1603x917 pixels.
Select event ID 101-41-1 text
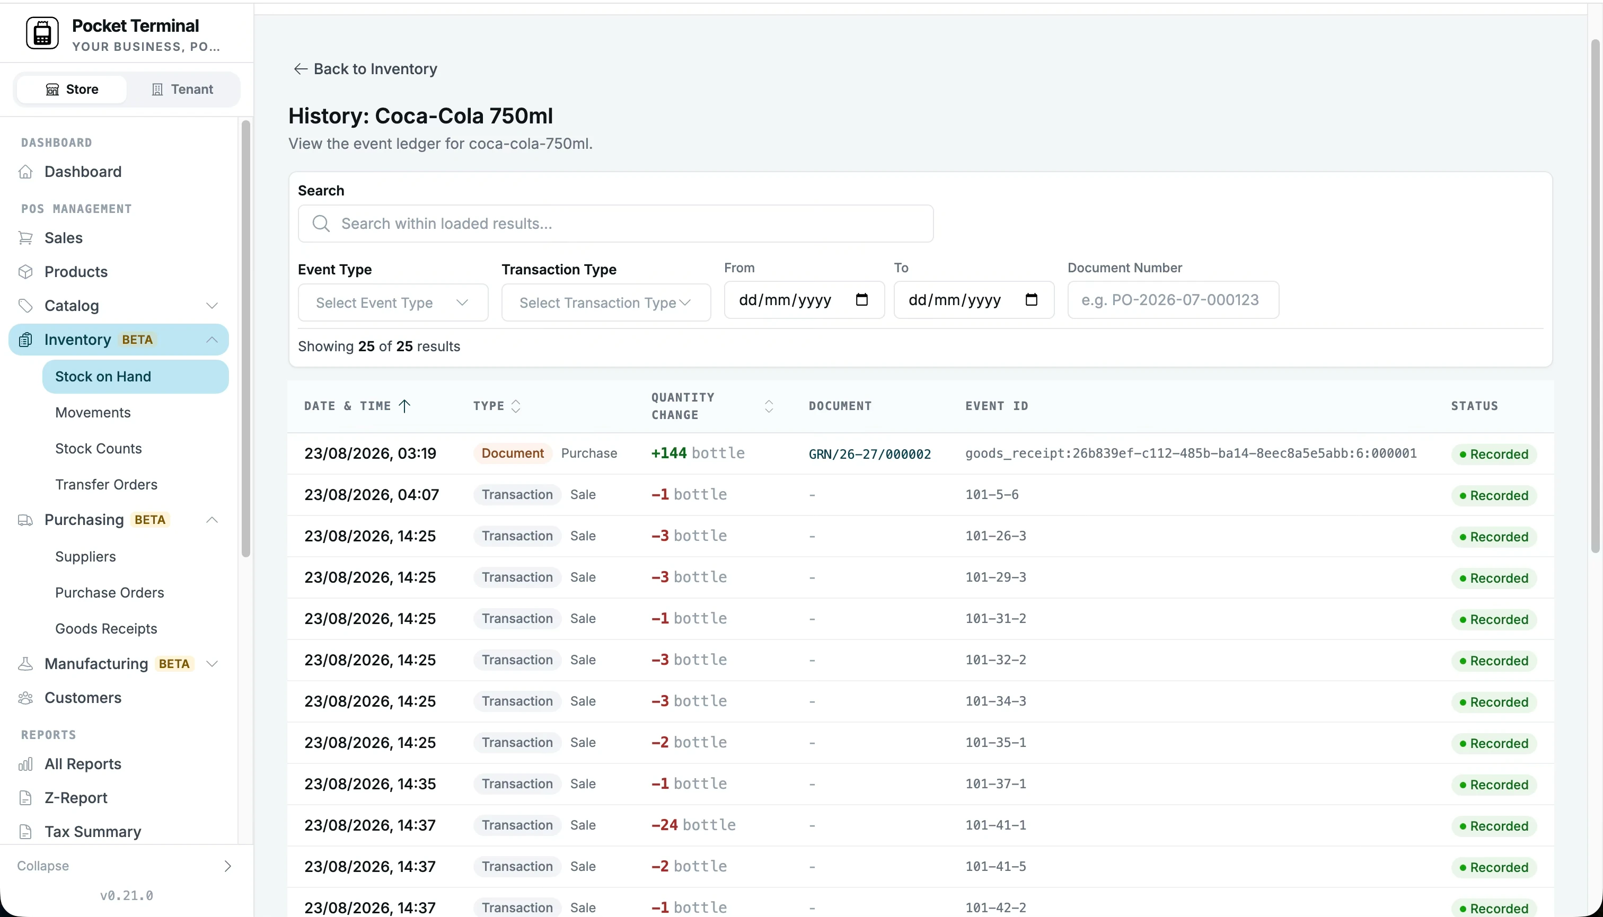996,825
